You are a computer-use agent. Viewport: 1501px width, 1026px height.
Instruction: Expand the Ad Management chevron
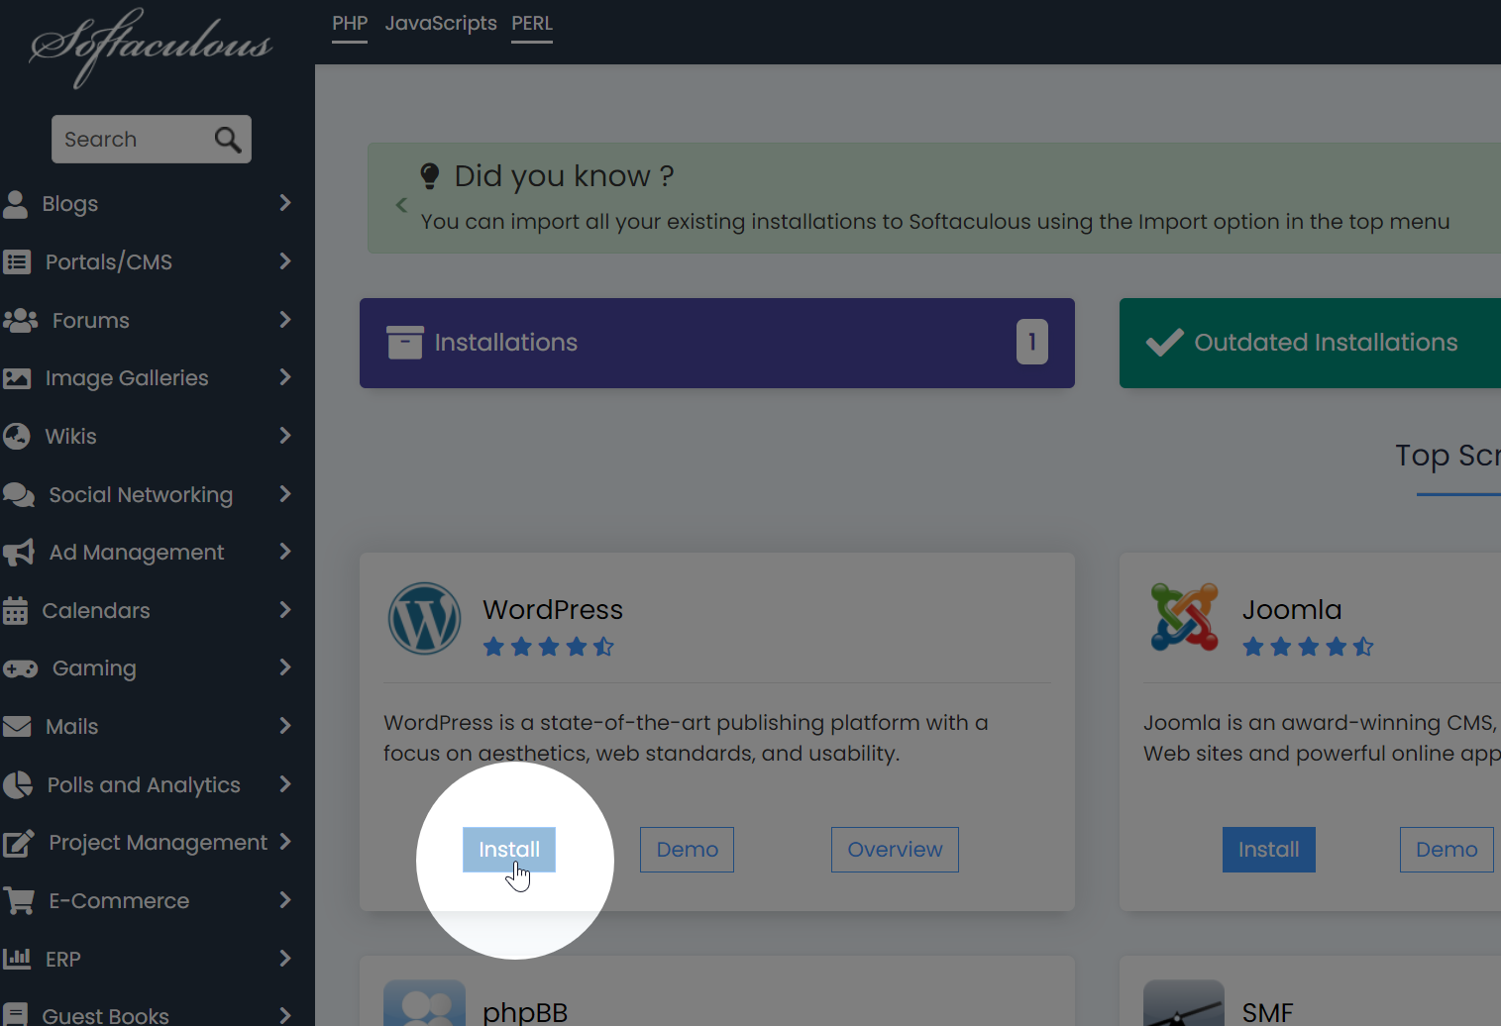(x=285, y=552)
